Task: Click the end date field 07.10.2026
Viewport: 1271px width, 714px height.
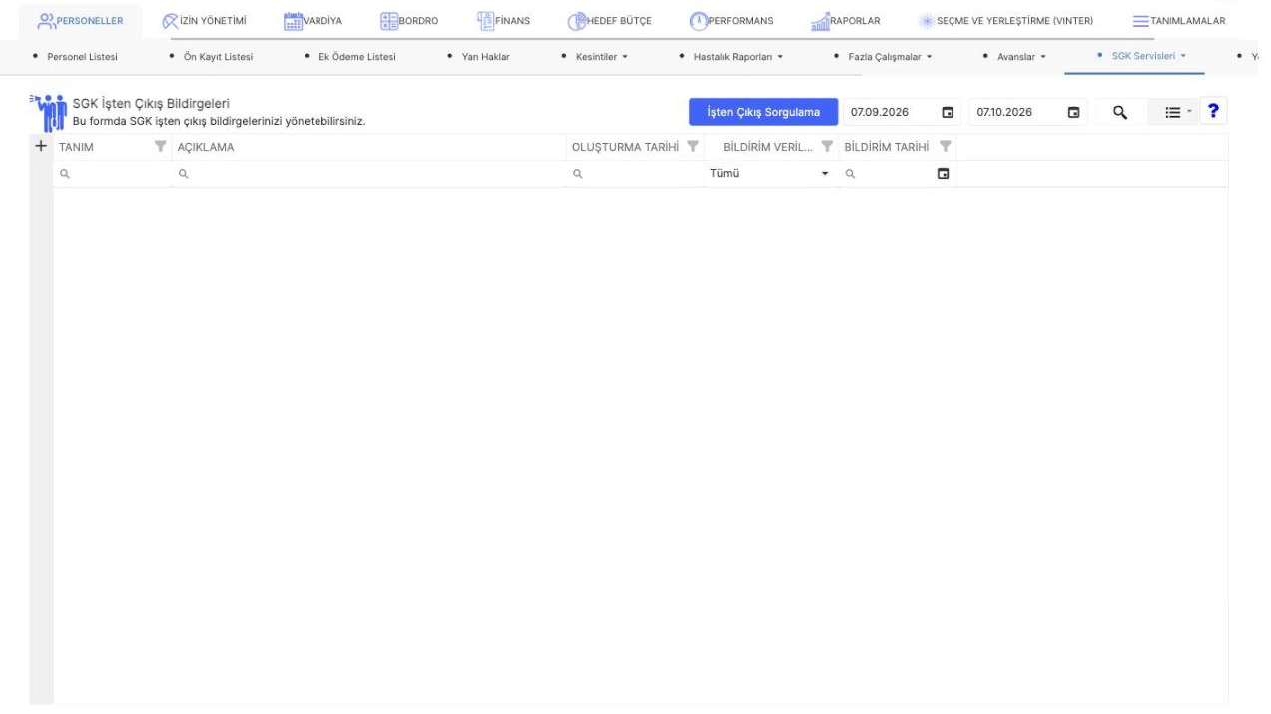Action: [1015, 112]
